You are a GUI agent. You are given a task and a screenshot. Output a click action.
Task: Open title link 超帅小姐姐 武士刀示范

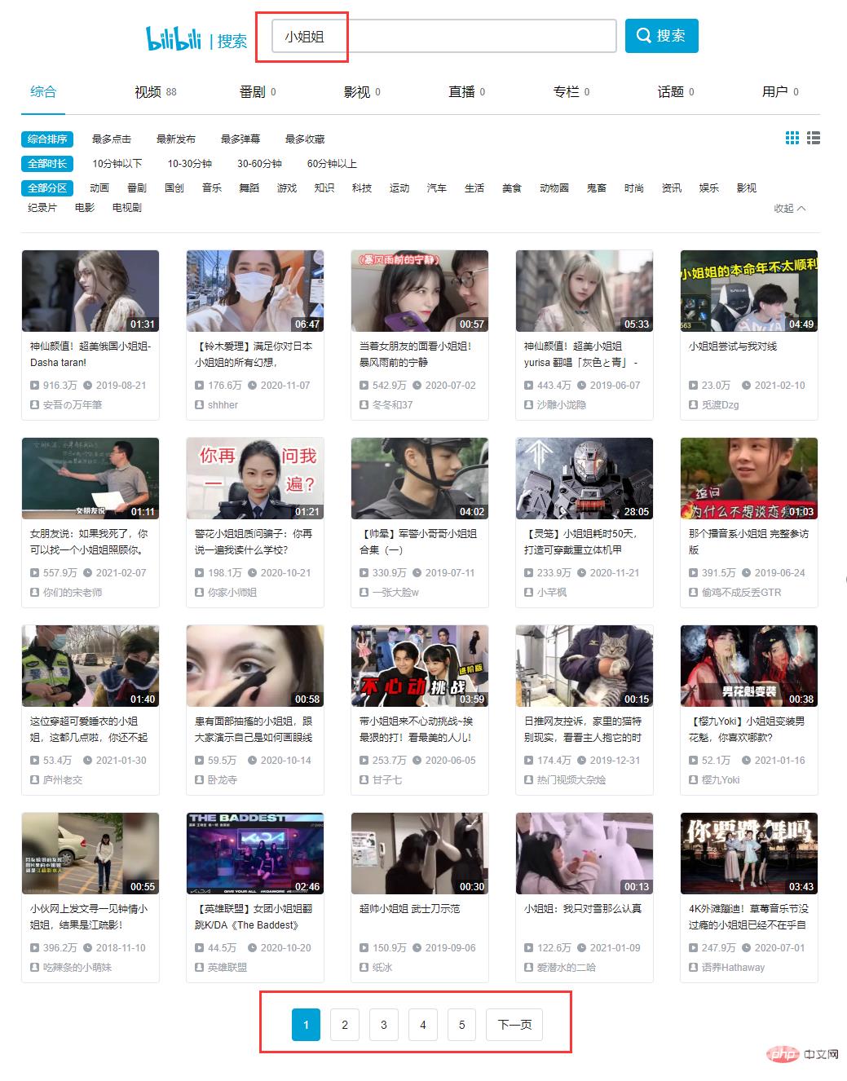coord(410,909)
